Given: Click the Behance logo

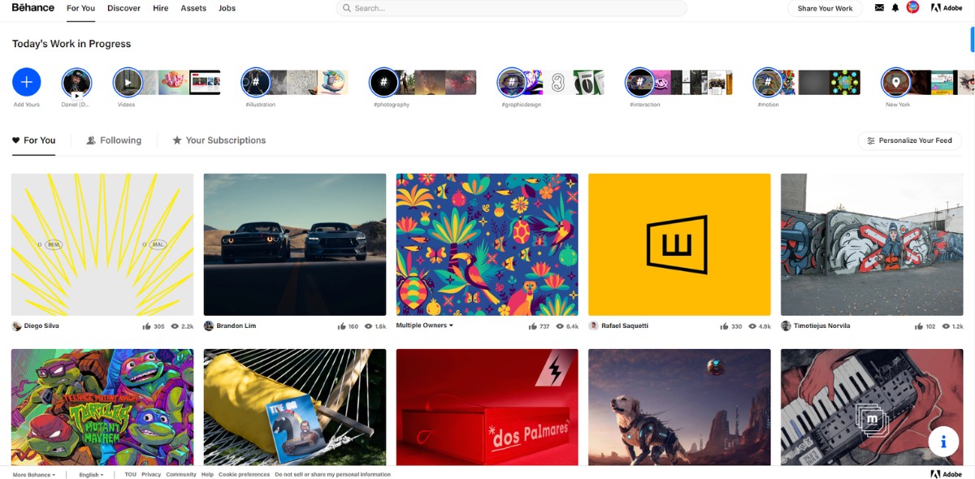Looking at the screenshot, I should pyautogui.click(x=32, y=7).
